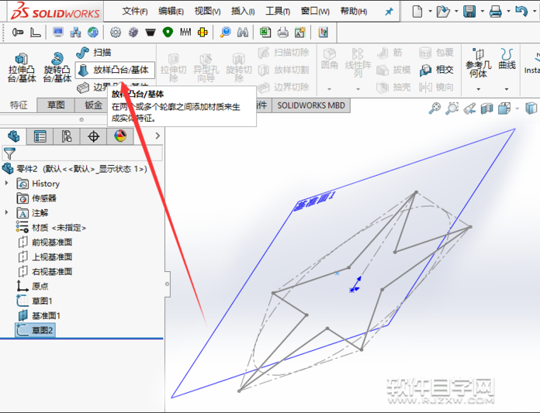This screenshot has width=540, height=413.
Task: Click the search magnifier toolbar icon
Action: [226, 33]
